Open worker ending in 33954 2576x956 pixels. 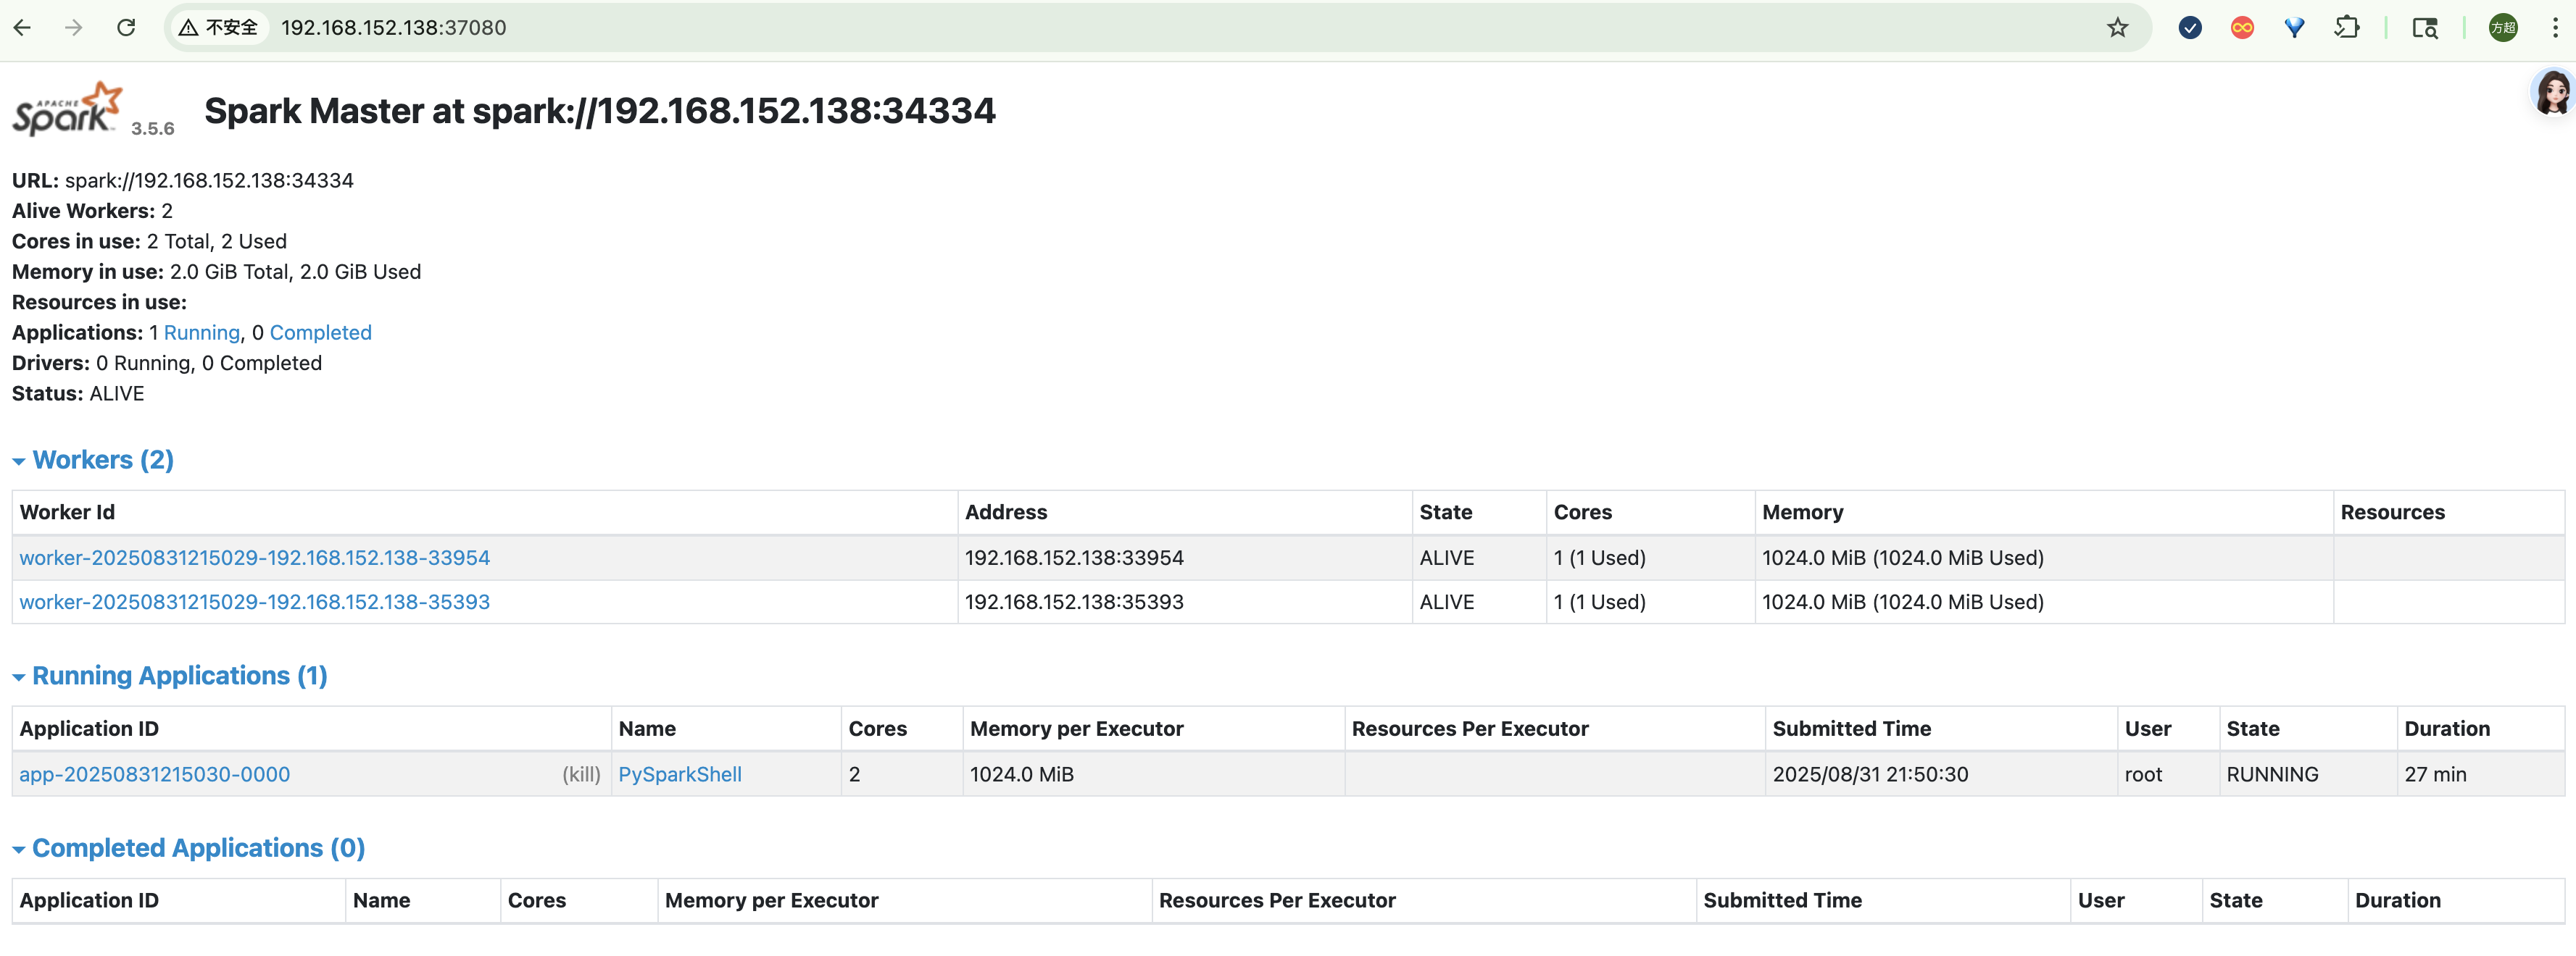coord(255,558)
